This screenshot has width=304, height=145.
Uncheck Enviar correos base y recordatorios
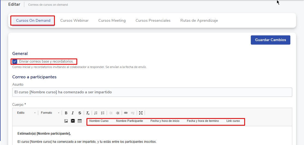(x=15, y=61)
